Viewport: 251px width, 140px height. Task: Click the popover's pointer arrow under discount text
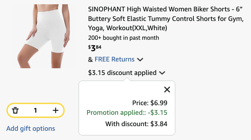coord(127,79)
